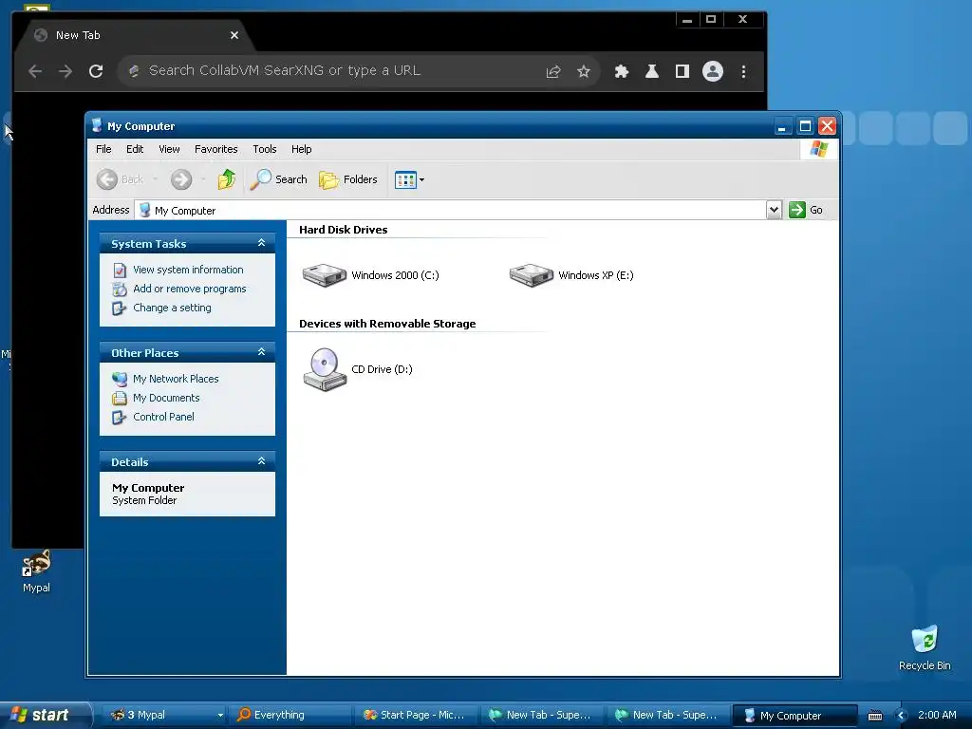Viewport: 972px width, 729px height.
Task: Open the browser three-dot menu
Action: click(743, 72)
